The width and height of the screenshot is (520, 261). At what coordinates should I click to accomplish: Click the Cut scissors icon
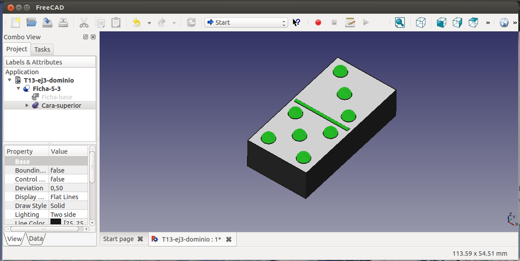84,23
